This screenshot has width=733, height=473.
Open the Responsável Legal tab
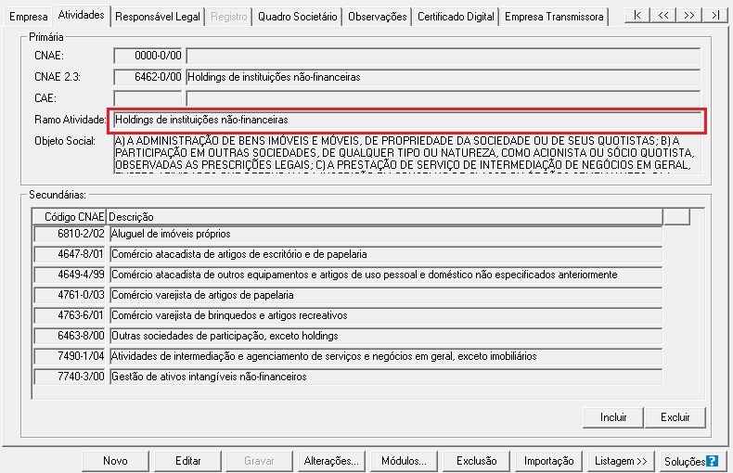pos(158,17)
